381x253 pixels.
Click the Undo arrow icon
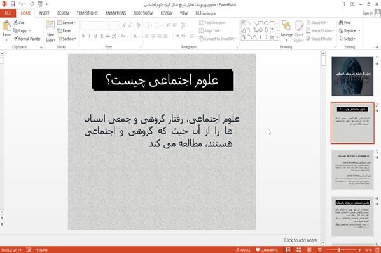[x=21, y=4]
